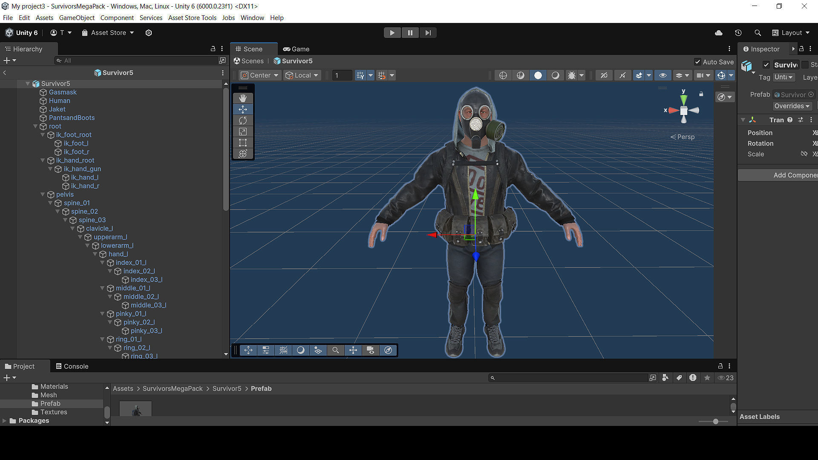Switch to the Game tab
The height and width of the screenshot is (460, 818).
[297, 49]
